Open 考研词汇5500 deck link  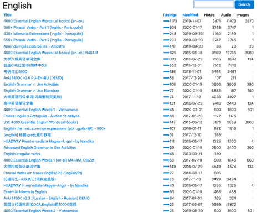pos(16,71)
